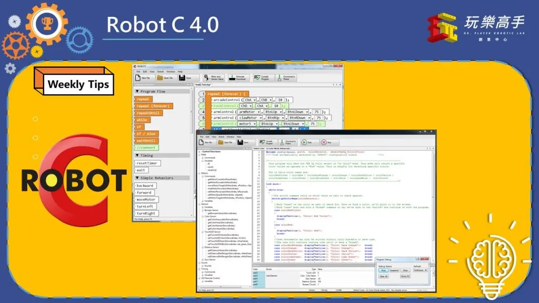Click Suspend button in Program Debug
The width and height of the screenshot is (539, 303).
(394, 270)
